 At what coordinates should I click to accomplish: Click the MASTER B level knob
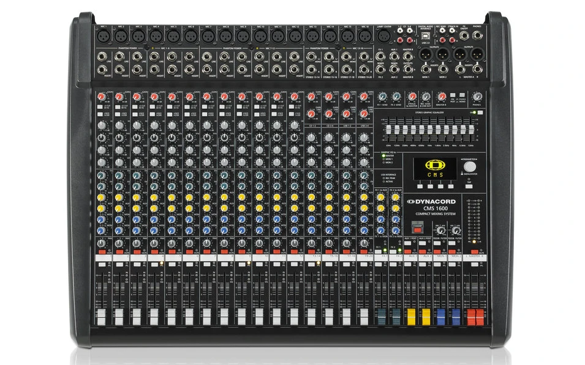tap(443, 95)
